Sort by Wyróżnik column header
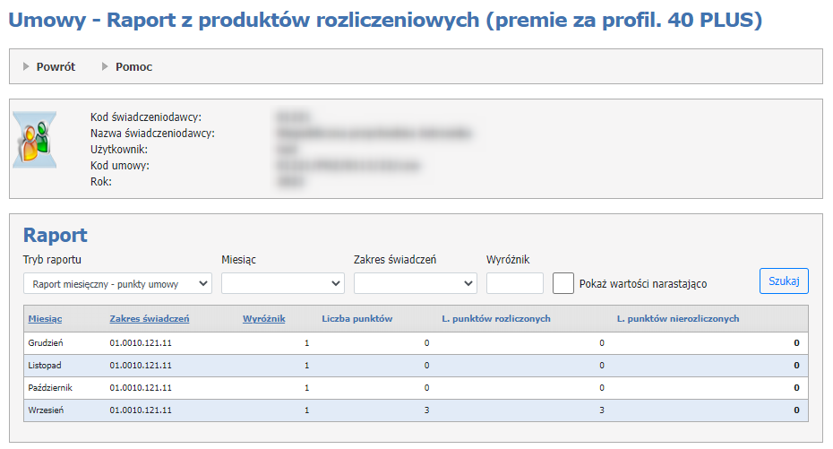 263,318
